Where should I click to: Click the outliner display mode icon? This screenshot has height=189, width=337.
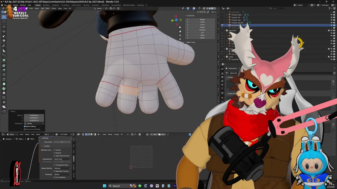(x=228, y=8)
